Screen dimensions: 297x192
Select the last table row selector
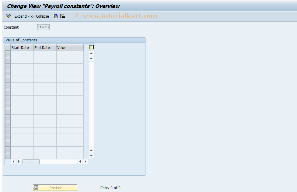[8, 156]
